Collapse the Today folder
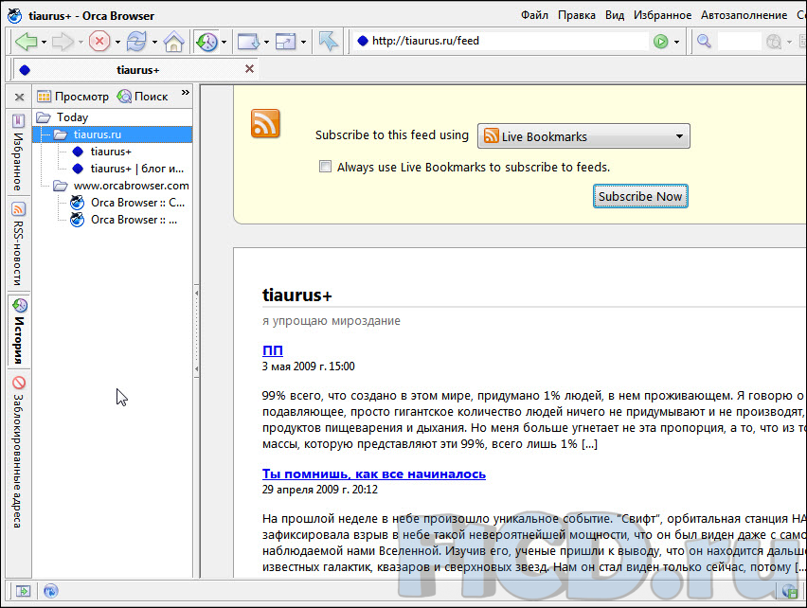This screenshot has width=807, height=608. click(x=62, y=117)
